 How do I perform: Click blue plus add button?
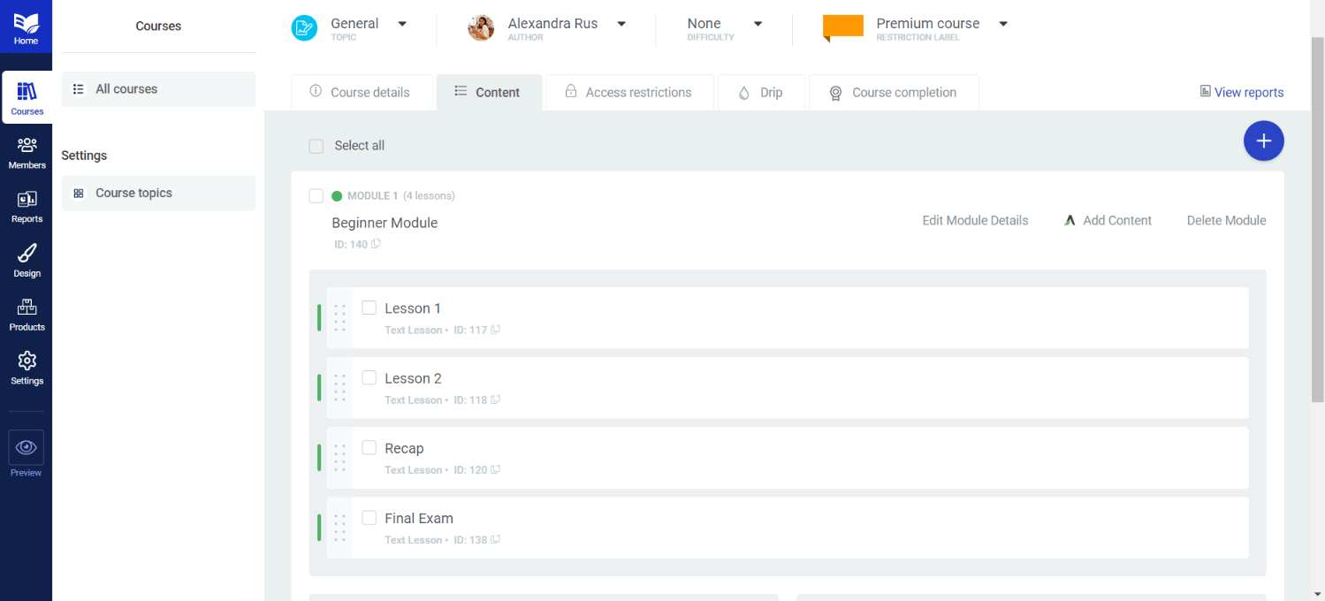pos(1263,141)
